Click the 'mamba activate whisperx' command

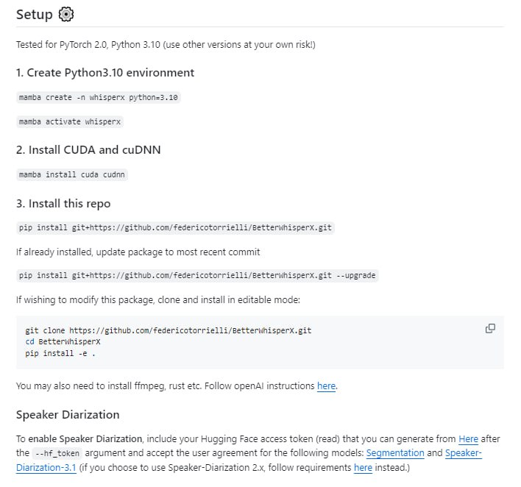pyautogui.click(x=70, y=121)
